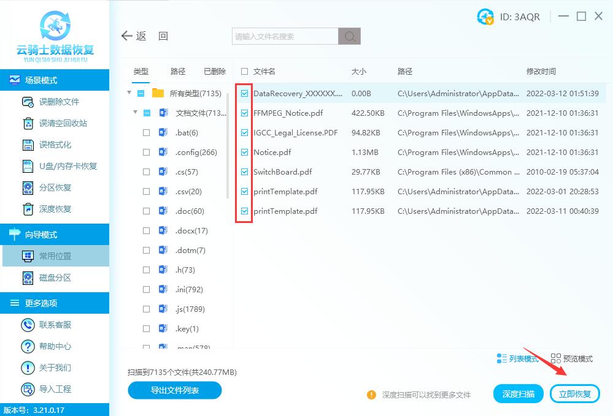Screen dimensions: 613x416
Task: Click the .bat(6) file type icon
Action: 163,132
